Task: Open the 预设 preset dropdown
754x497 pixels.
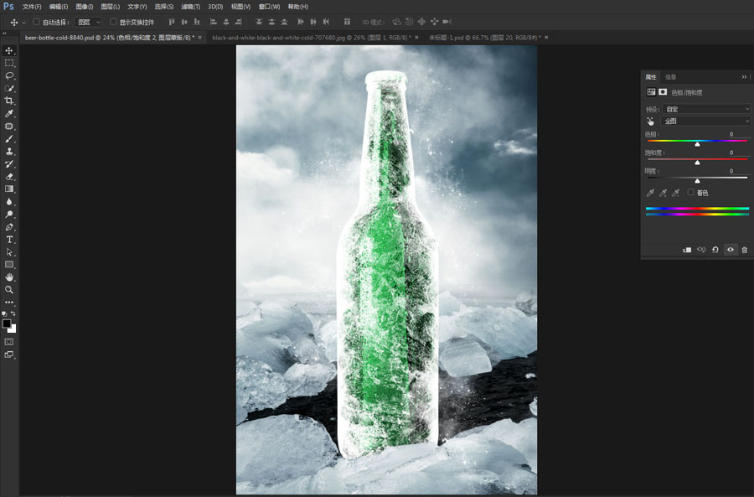Action: [x=705, y=109]
